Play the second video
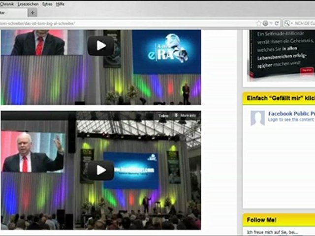 pyautogui.click(x=100, y=170)
